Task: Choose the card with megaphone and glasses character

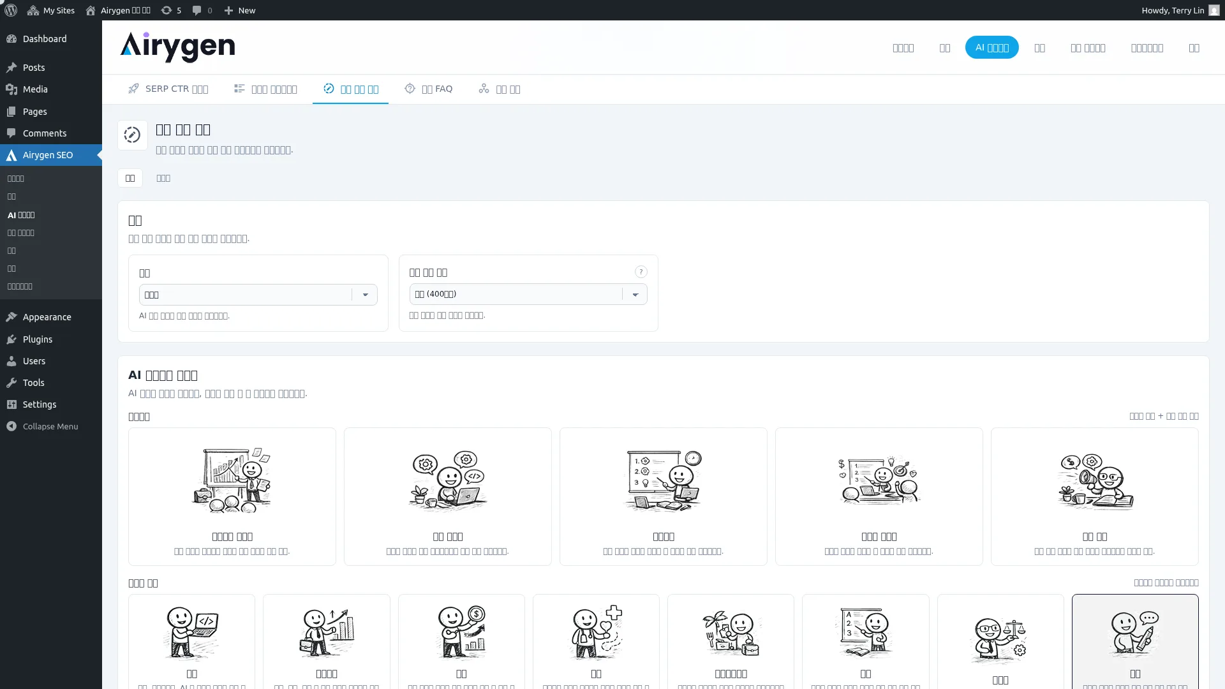Action: coord(1095,496)
